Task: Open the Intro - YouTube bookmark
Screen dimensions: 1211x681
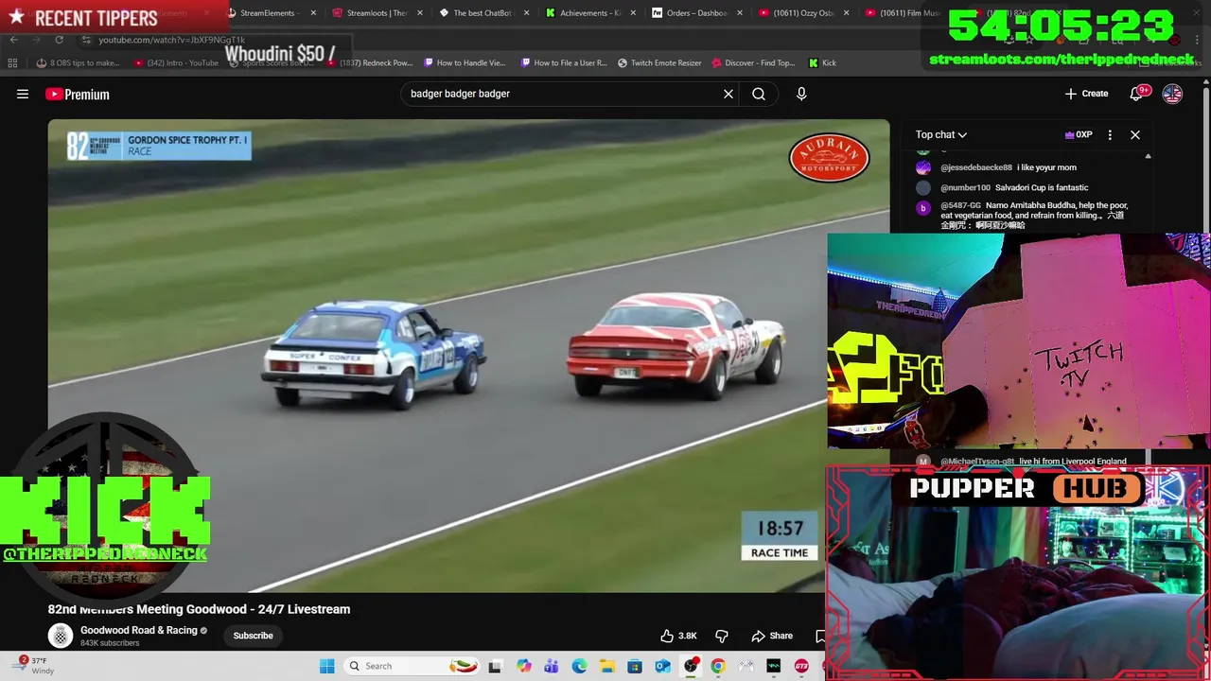Action: coord(176,62)
